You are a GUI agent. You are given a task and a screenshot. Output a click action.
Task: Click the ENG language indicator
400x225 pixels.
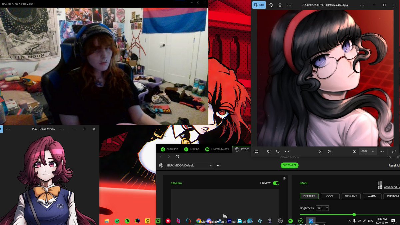(371, 221)
